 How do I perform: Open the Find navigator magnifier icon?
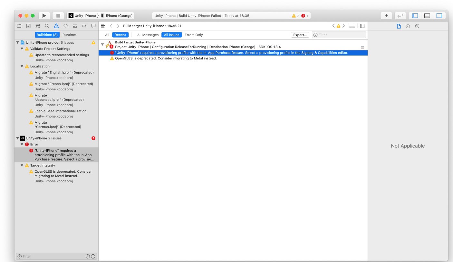coord(47,26)
